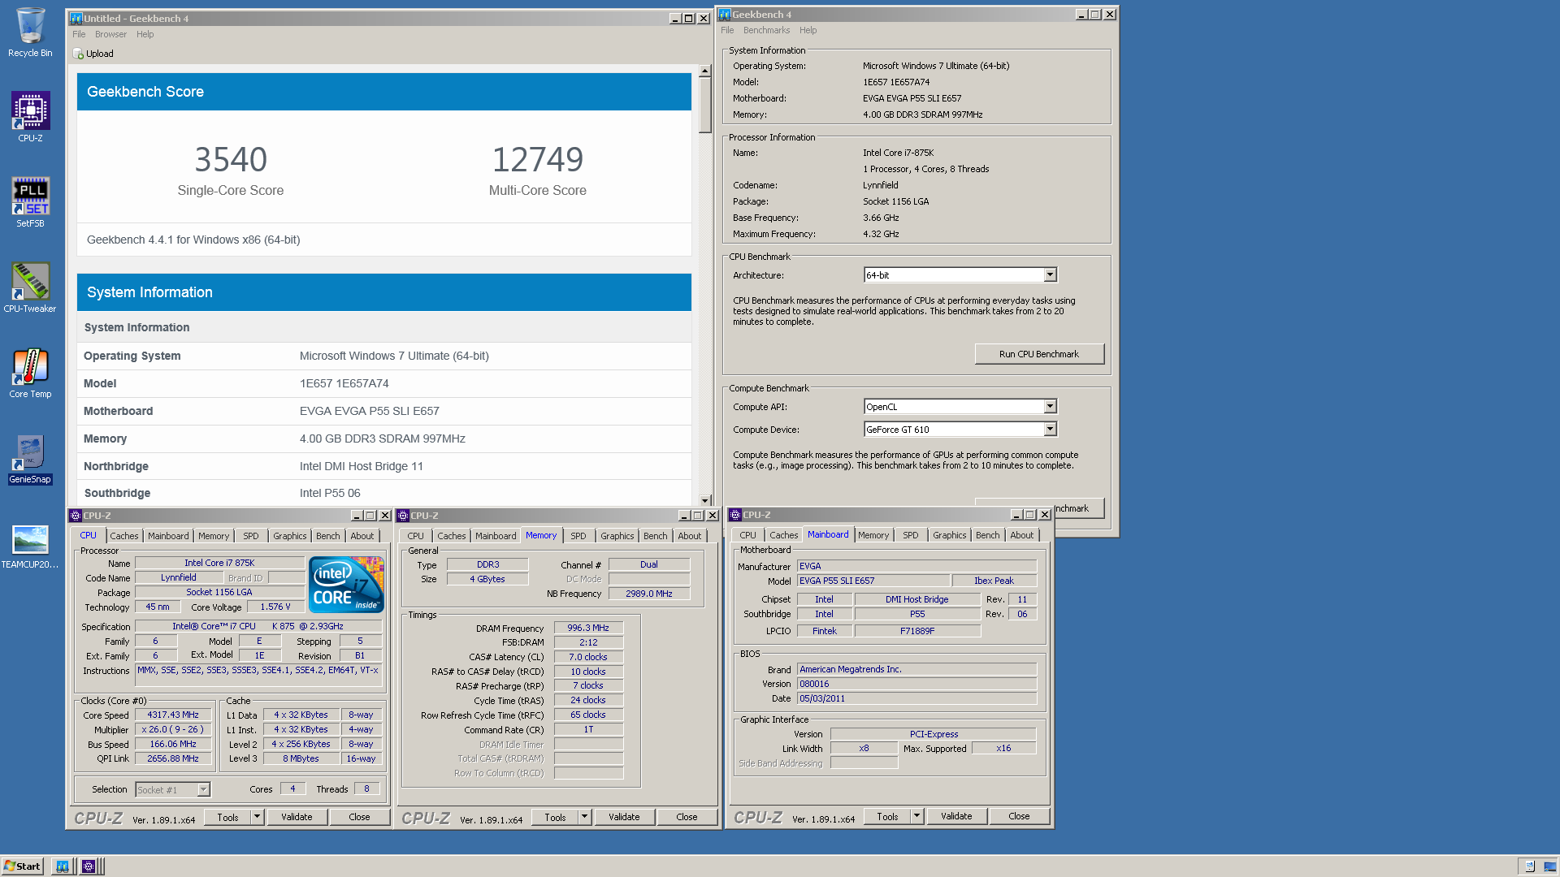The image size is (1560, 877).
Task: Open File menu in Untitled Geekbench window
Action: pyautogui.click(x=79, y=34)
